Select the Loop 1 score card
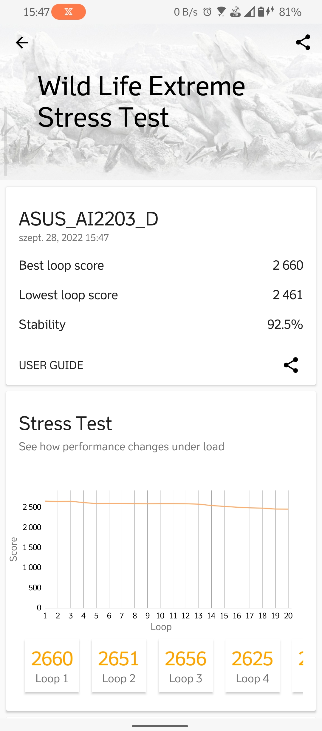 click(x=52, y=666)
